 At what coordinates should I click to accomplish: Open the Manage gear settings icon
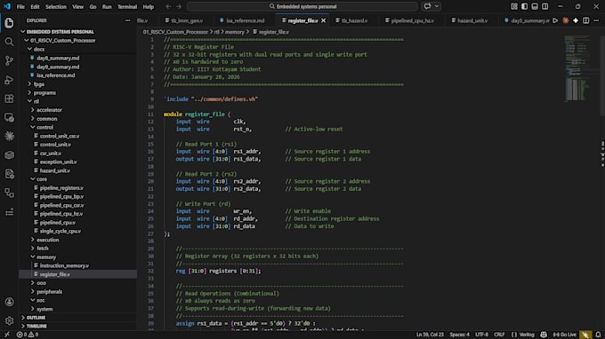pos(9,320)
